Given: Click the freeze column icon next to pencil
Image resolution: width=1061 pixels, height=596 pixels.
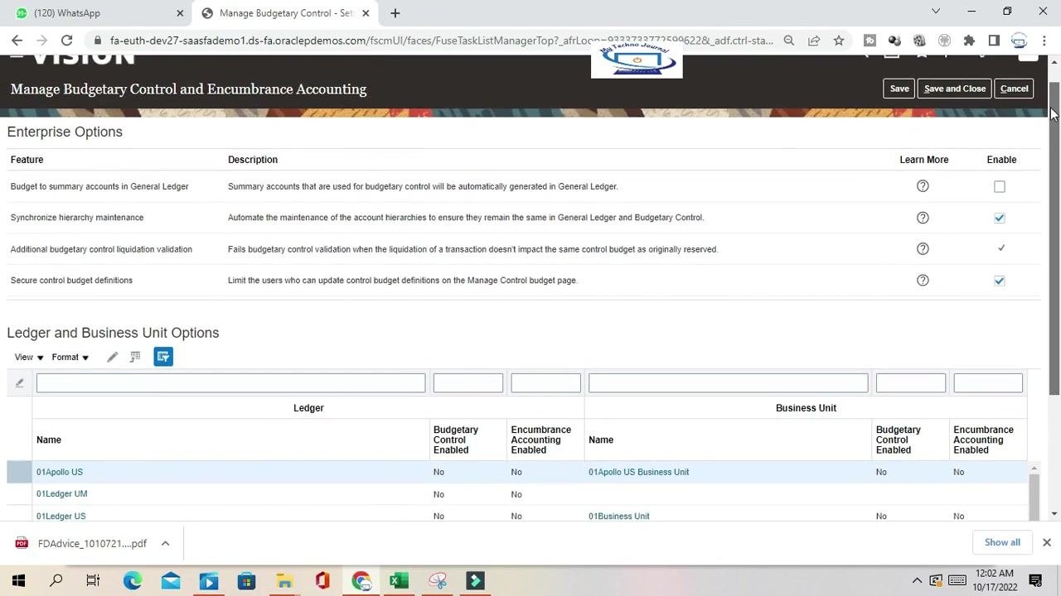Looking at the screenshot, I should tap(135, 357).
